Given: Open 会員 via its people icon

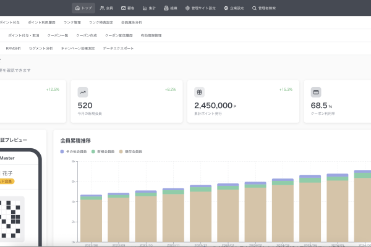Looking at the screenshot, I should 102,8.
